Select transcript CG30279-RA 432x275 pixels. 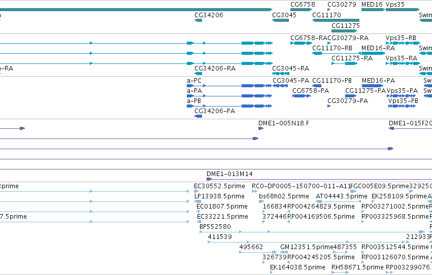click(348, 38)
